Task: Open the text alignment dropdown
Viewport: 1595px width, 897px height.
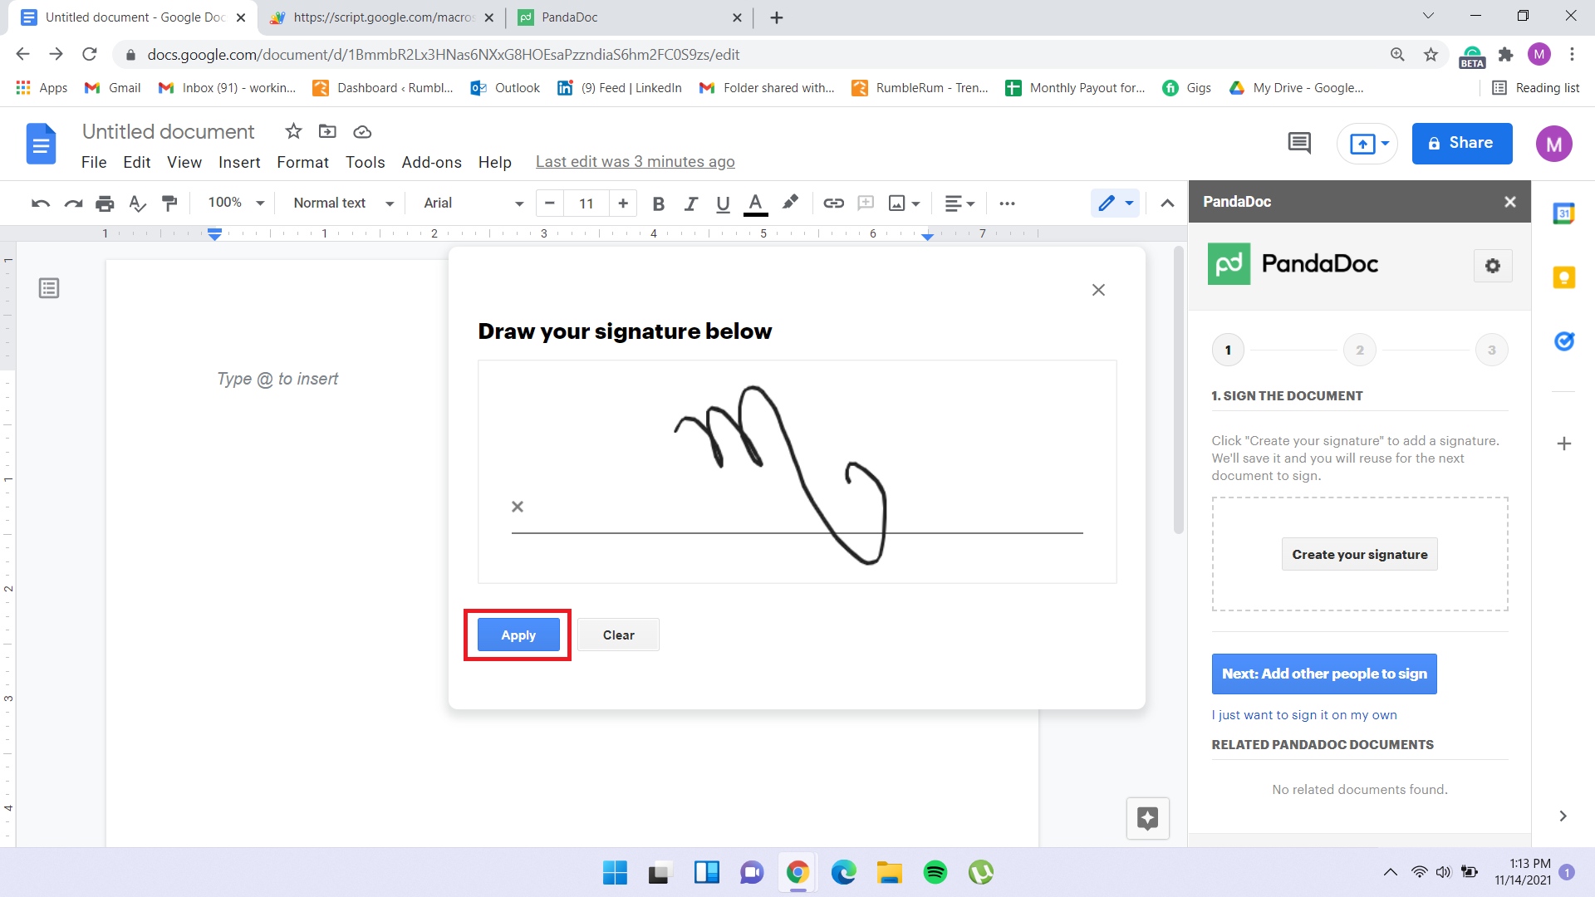Action: [x=959, y=203]
